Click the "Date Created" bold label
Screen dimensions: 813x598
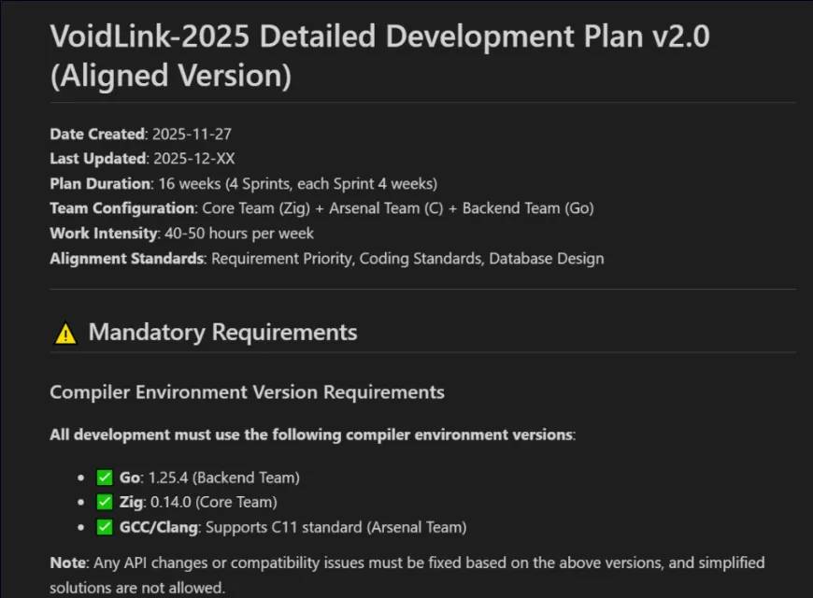click(x=97, y=134)
